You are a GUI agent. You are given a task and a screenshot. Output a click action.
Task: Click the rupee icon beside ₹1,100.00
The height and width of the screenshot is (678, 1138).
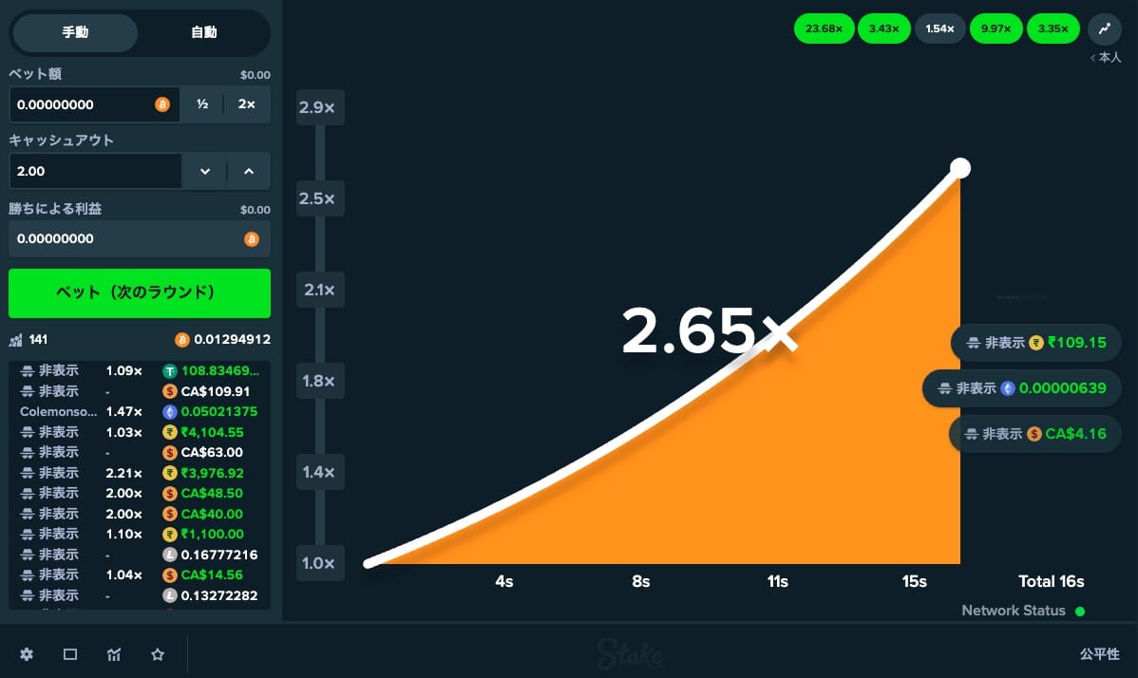pos(170,535)
